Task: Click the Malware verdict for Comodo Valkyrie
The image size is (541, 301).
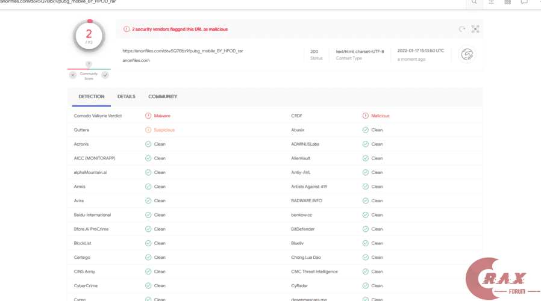Action: coord(161,116)
